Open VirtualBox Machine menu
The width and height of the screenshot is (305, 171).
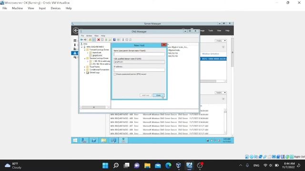click(x=17, y=8)
